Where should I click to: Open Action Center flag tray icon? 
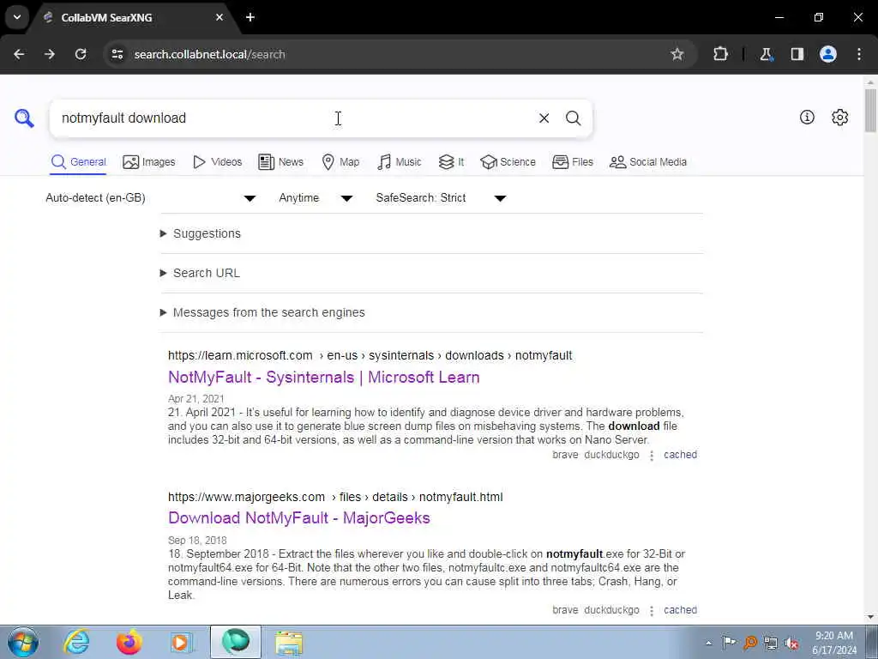pos(729,643)
